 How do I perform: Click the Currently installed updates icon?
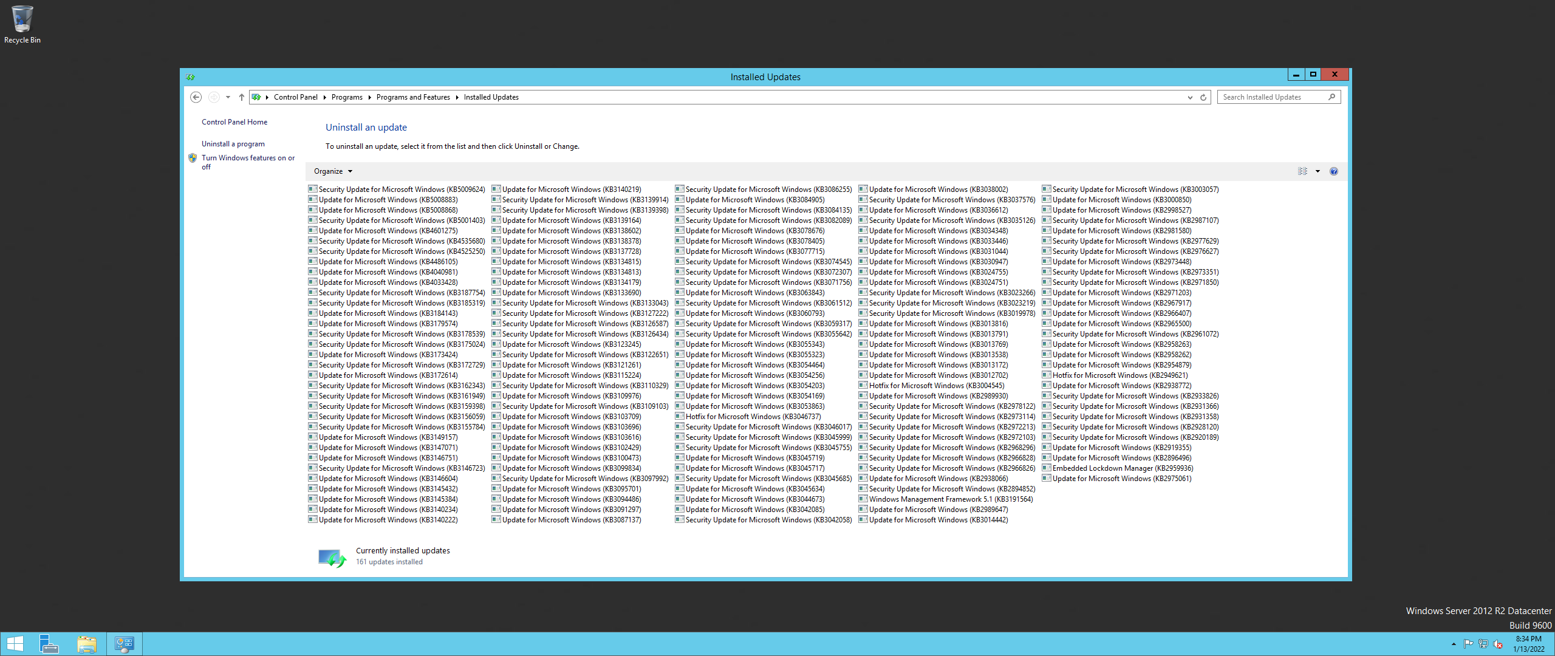(332, 557)
